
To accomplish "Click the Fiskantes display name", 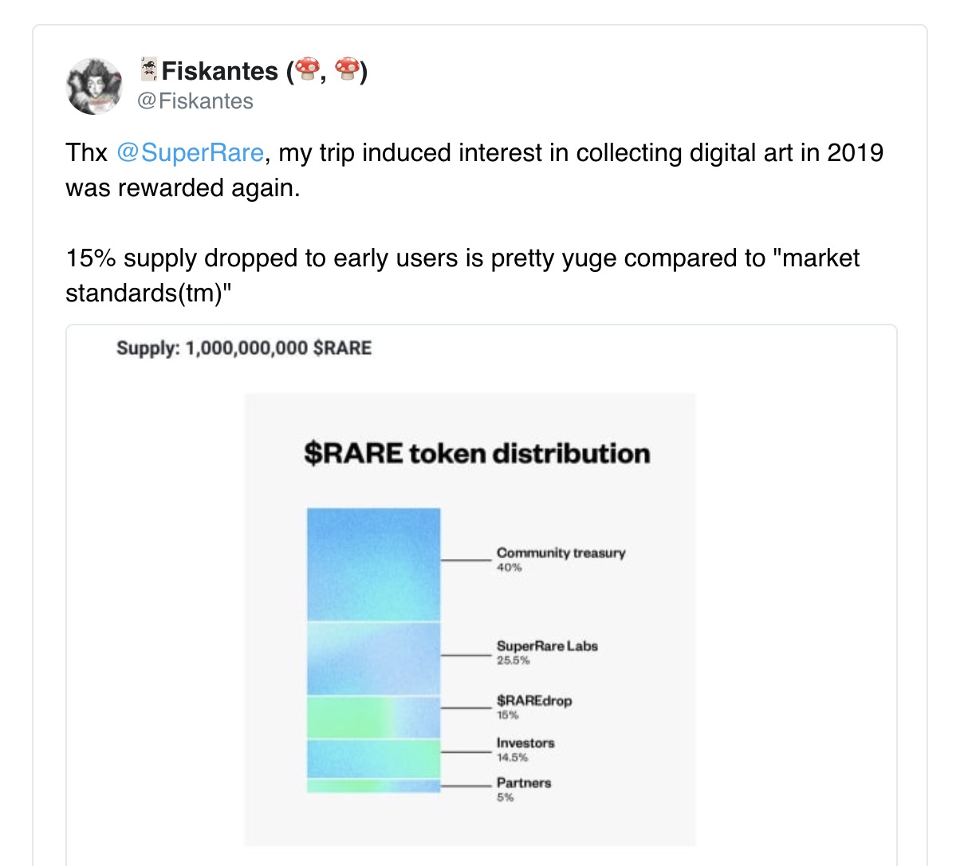I will click(x=218, y=71).
